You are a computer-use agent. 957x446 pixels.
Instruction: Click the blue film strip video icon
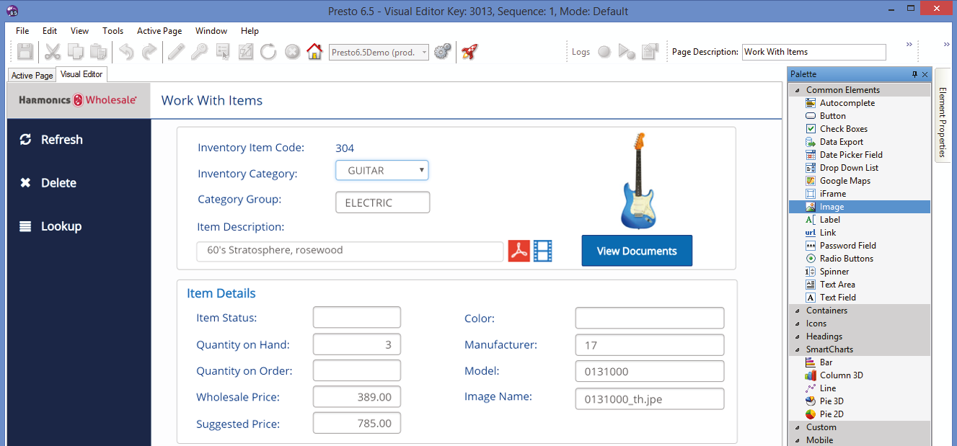pyautogui.click(x=543, y=251)
